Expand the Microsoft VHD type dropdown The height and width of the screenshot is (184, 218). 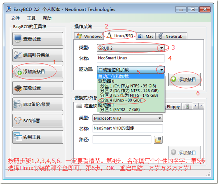click(x=160, y=118)
